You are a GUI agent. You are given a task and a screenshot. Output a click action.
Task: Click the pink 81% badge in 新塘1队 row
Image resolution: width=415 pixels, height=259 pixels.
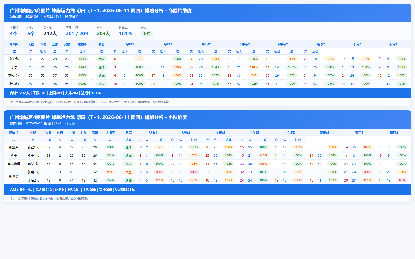194,172
